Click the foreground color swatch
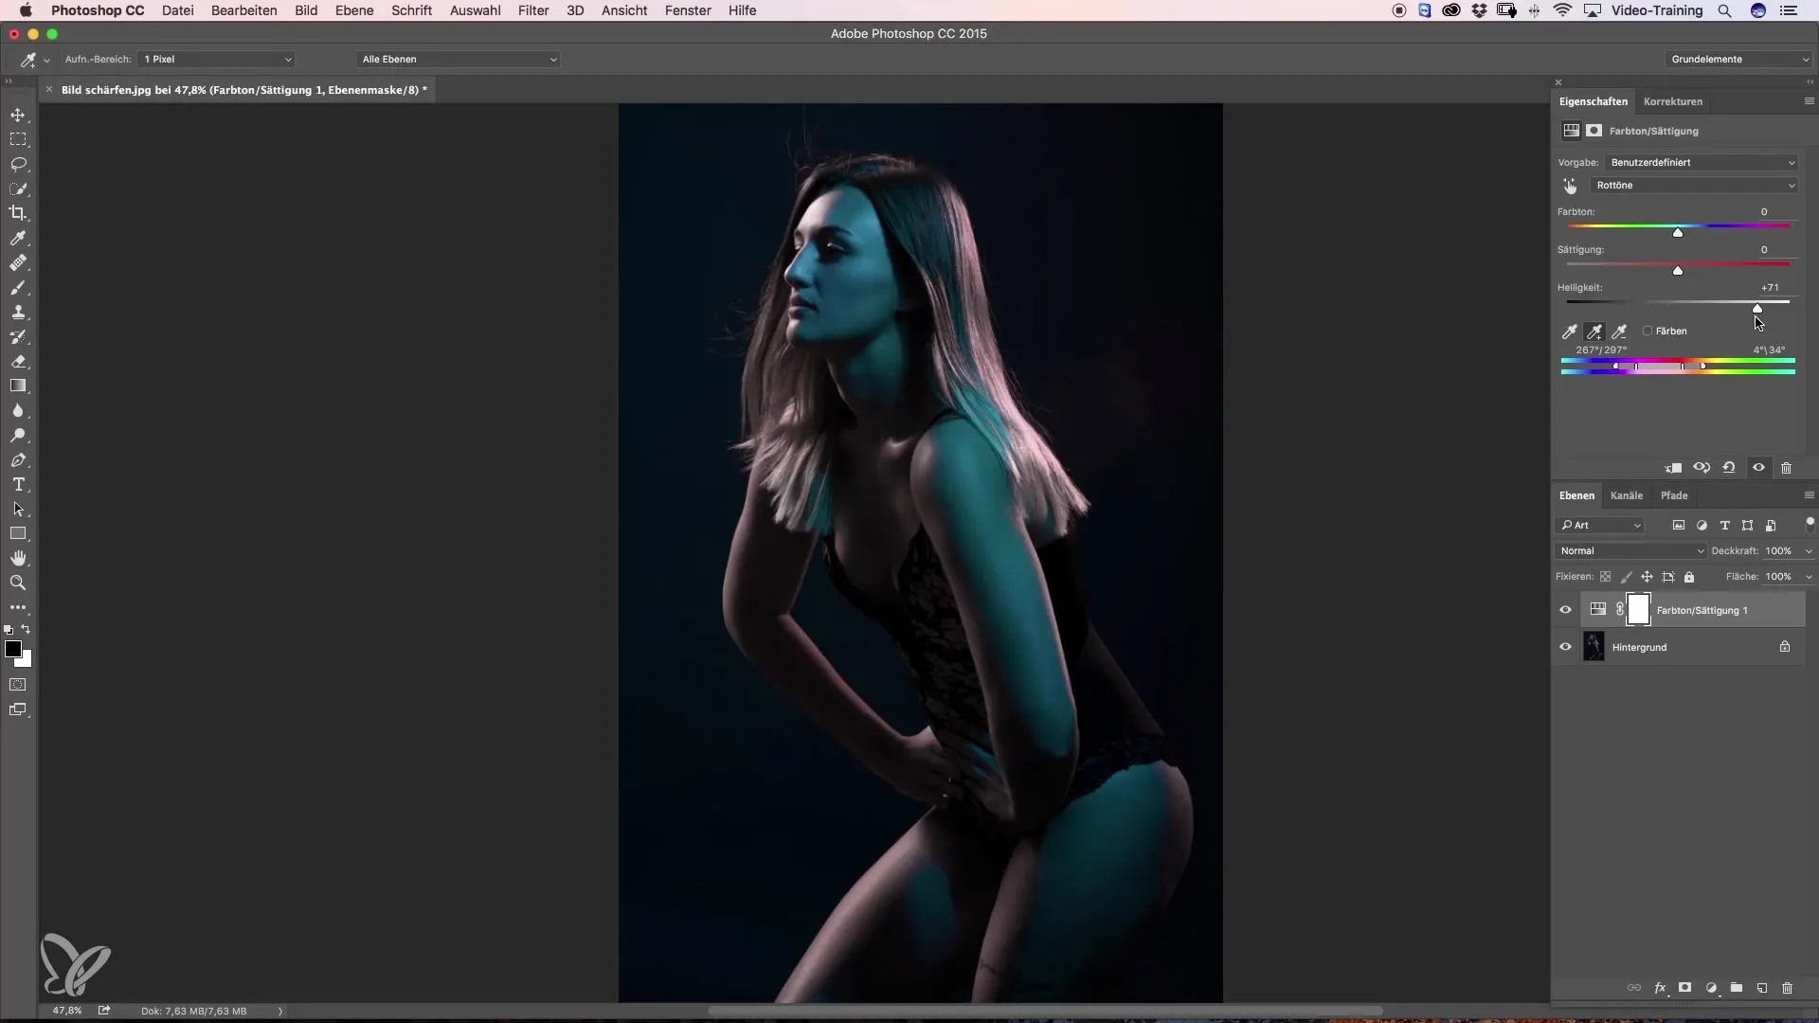 13,649
